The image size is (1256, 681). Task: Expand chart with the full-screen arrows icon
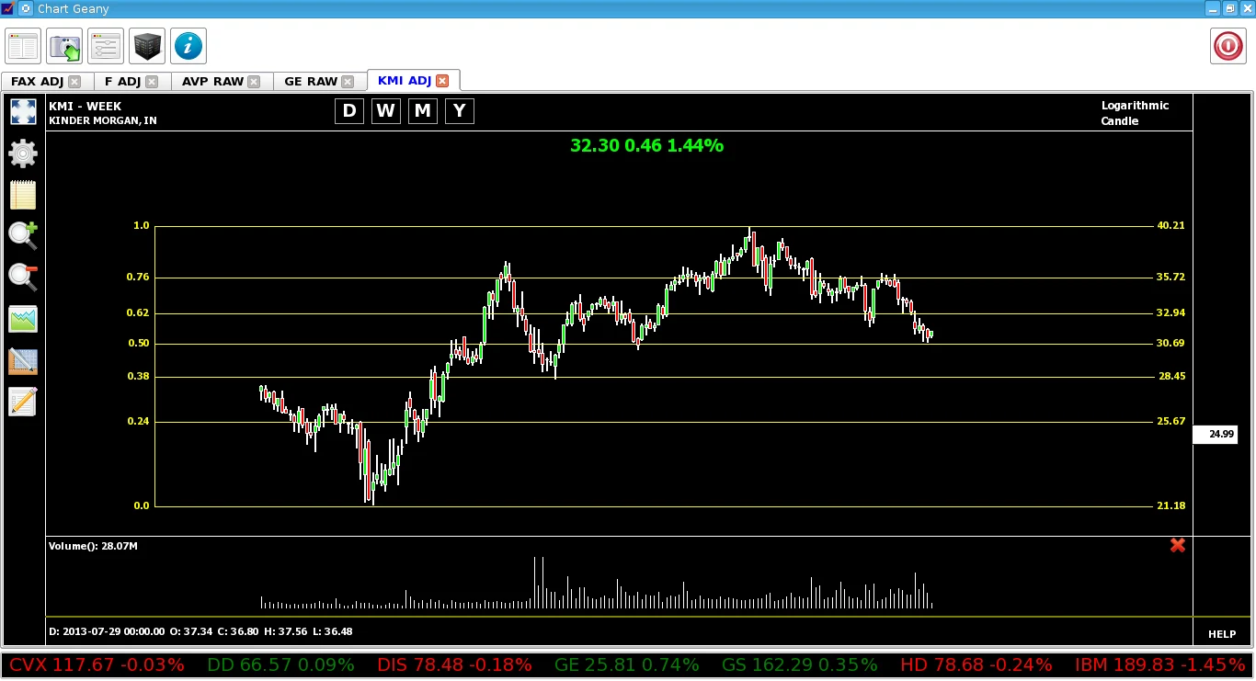click(x=23, y=112)
